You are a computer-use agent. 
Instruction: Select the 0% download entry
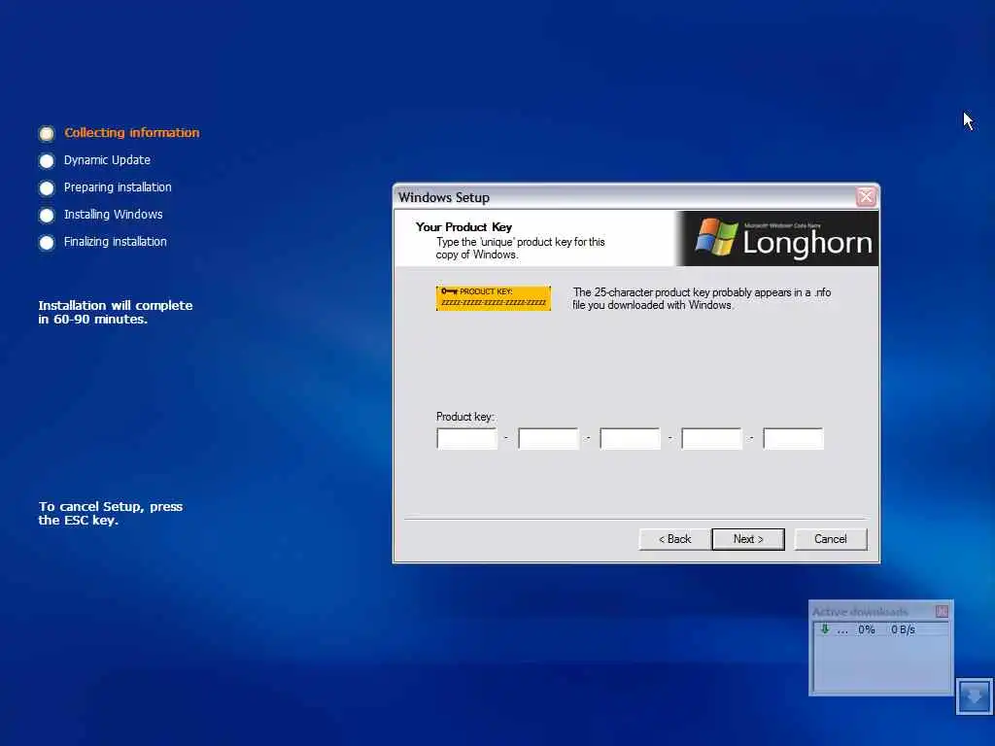click(x=880, y=629)
